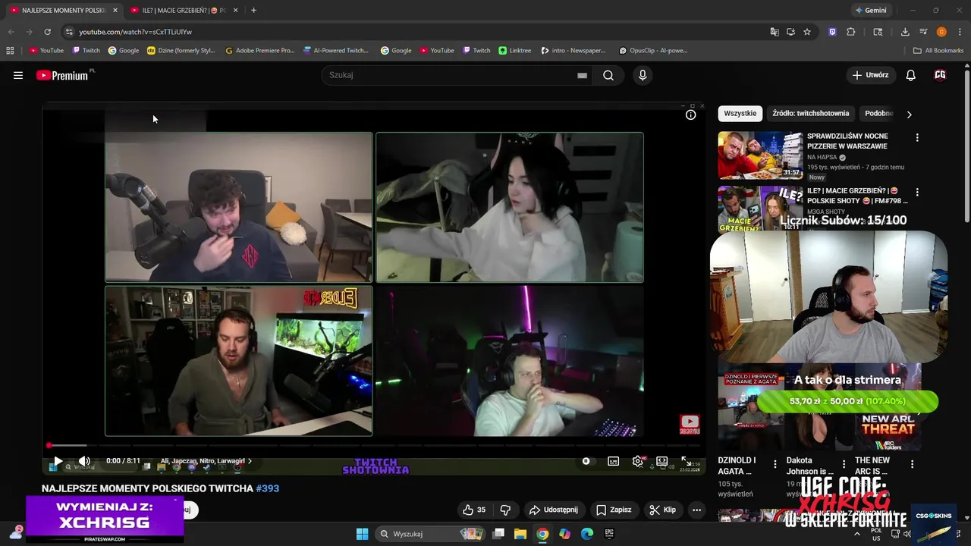Open the NA HAPSA channel link

822,158
